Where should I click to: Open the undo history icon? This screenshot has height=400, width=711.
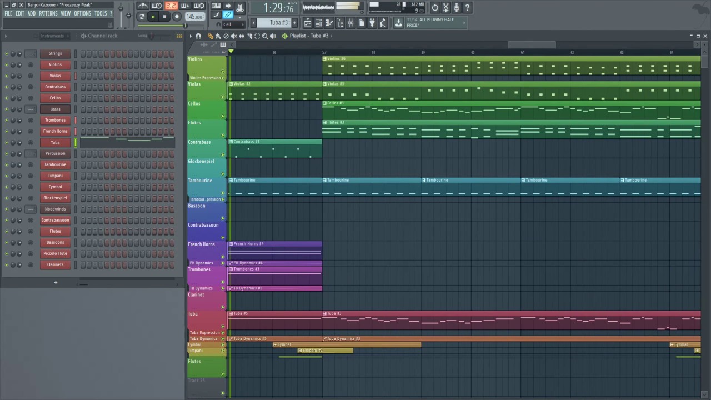click(x=435, y=7)
